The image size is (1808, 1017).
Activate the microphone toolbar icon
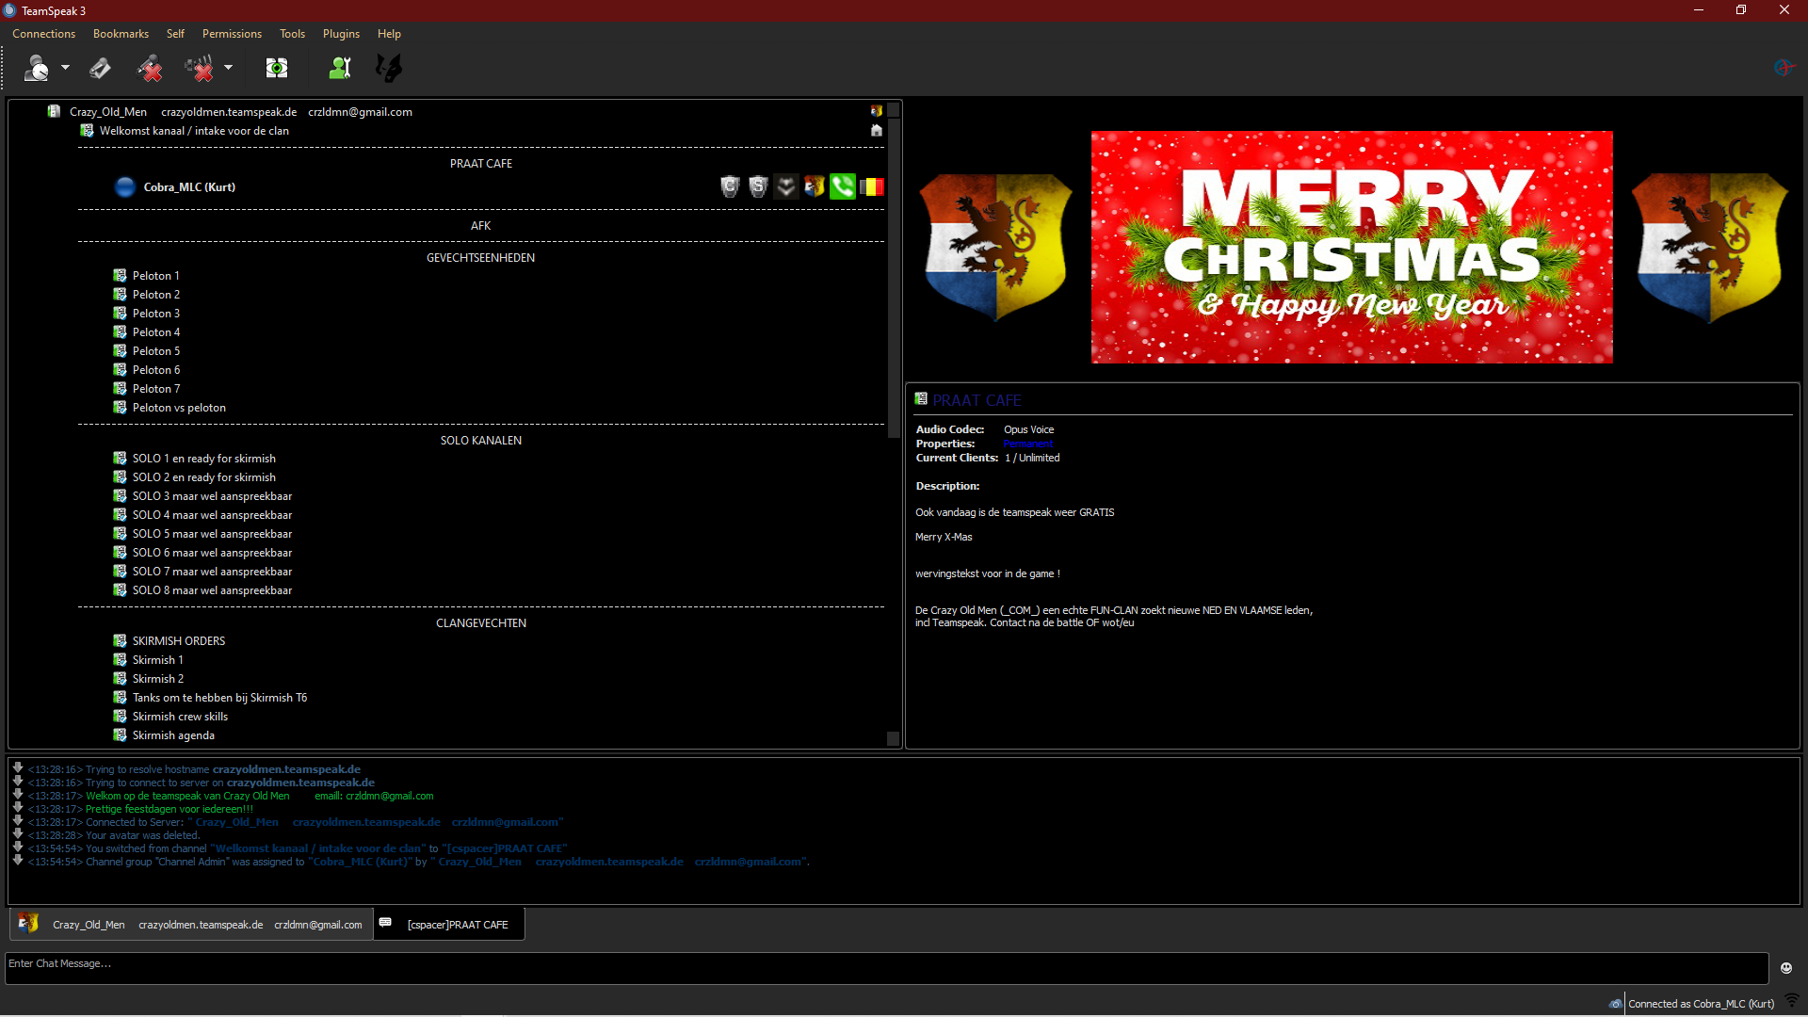tap(100, 68)
